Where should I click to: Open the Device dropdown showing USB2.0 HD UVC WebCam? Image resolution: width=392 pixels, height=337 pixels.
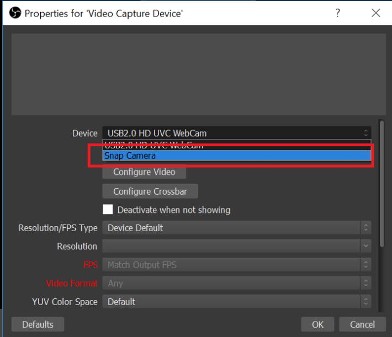[236, 133]
